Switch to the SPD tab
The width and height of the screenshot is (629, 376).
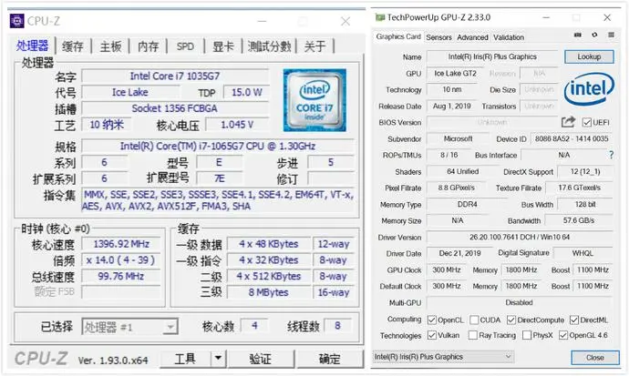(x=185, y=46)
